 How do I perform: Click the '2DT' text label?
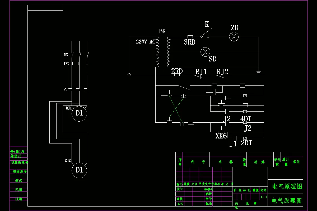pyautogui.click(x=246, y=143)
